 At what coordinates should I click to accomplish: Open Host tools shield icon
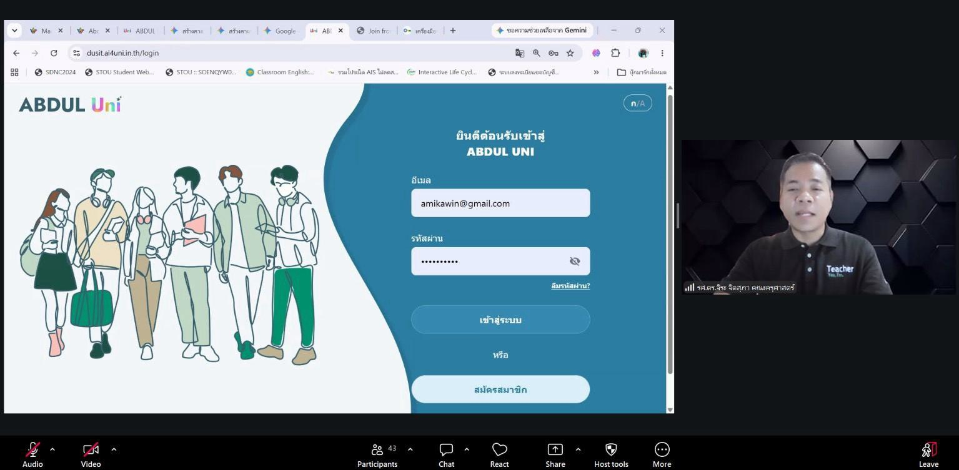[611, 449]
